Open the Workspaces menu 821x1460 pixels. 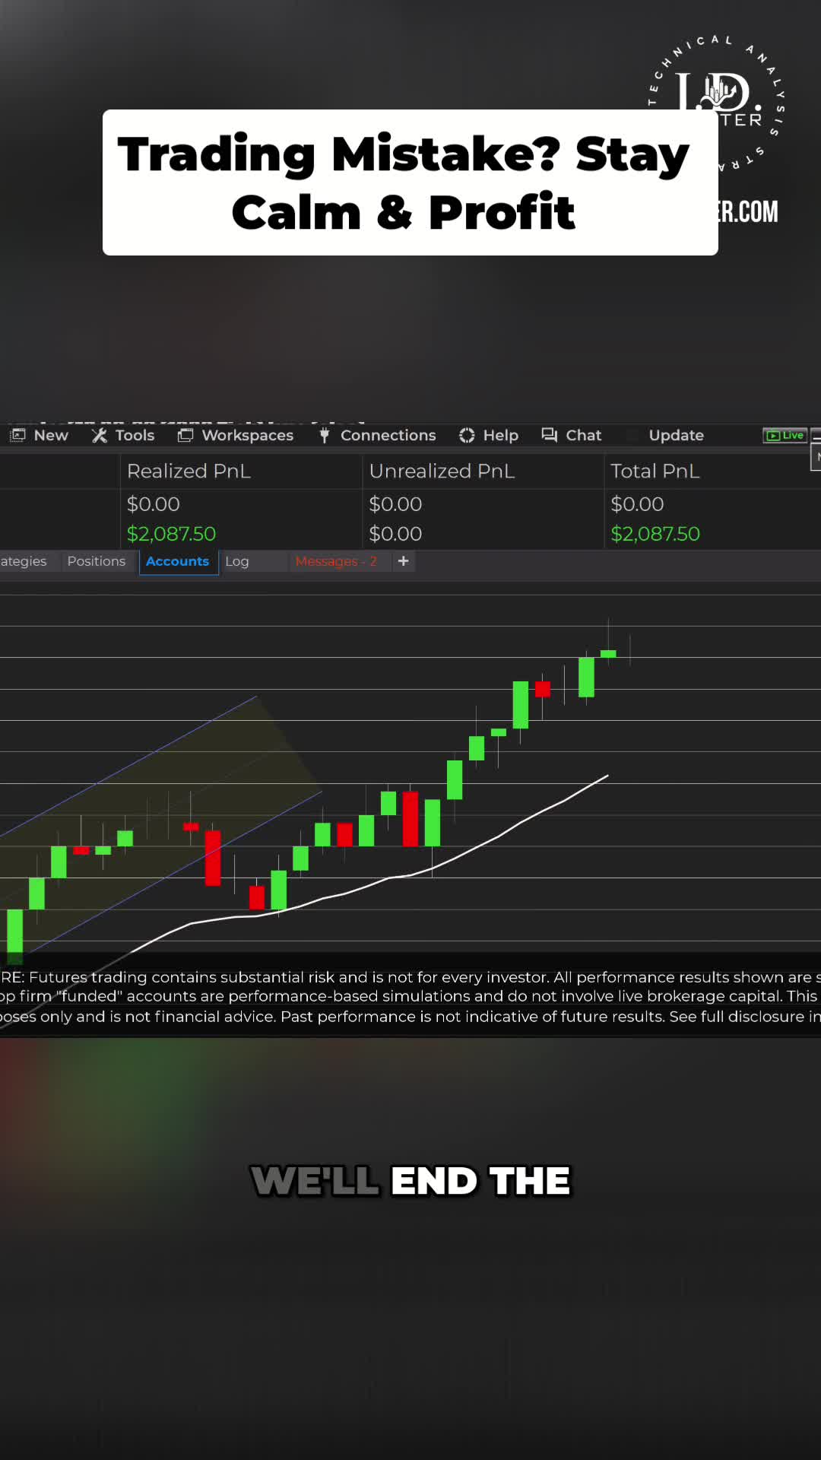point(236,435)
